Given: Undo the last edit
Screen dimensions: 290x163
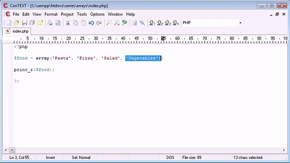Looking at the screenshot, I should click(91, 23).
